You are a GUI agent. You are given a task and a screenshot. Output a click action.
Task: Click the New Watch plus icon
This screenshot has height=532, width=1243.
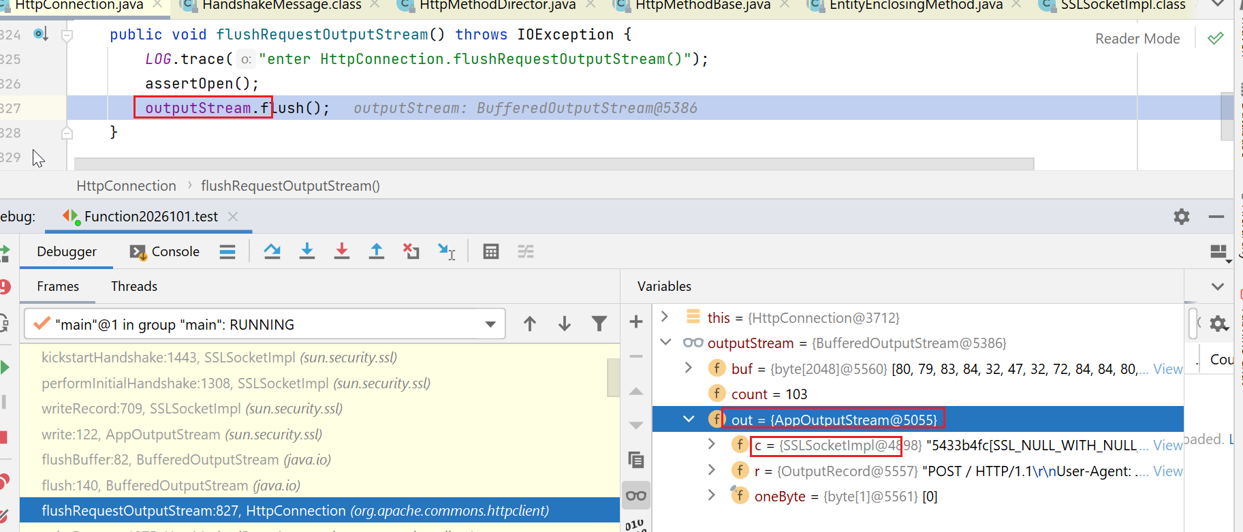636,322
